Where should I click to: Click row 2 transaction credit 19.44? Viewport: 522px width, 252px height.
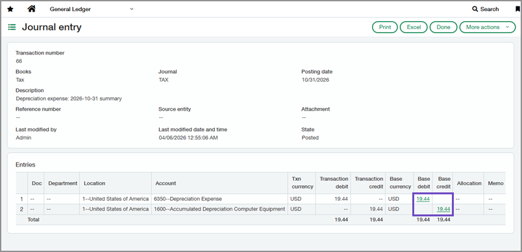376,209
